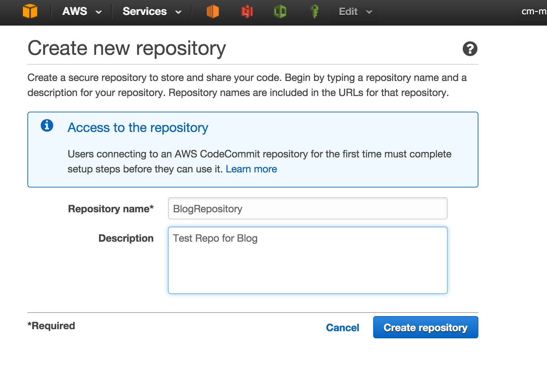
Task: Click the chevron next to AWS
Action: 98,12
